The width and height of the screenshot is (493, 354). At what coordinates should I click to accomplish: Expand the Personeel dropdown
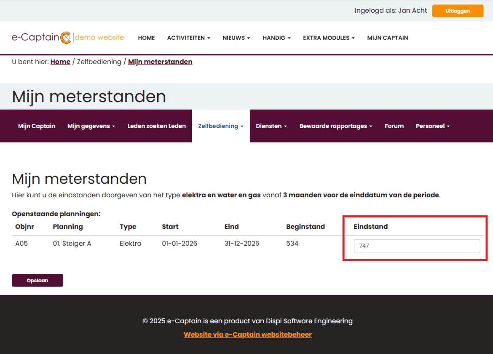pos(433,126)
